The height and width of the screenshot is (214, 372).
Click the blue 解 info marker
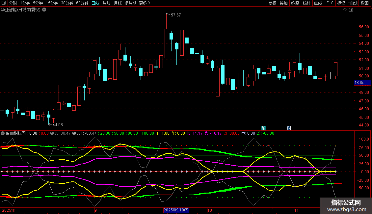[x=263, y=128]
